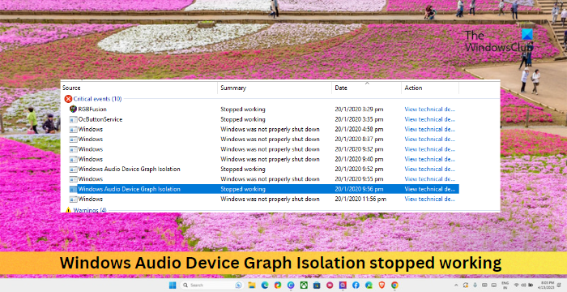Click the RGBFusion application icon
This screenshot has width=567, height=292.
[x=73, y=109]
